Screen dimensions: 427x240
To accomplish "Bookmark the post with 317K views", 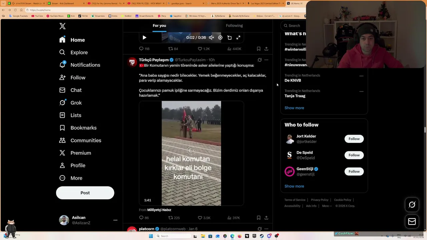I will (x=259, y=218).
